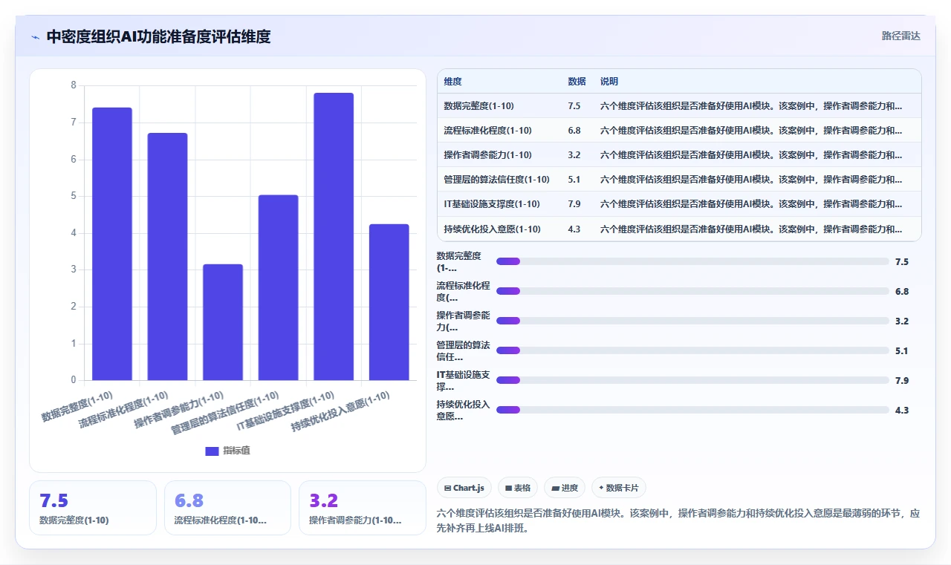
Task: Click the summary paragraph below the chips
Action: click(679, 521)
